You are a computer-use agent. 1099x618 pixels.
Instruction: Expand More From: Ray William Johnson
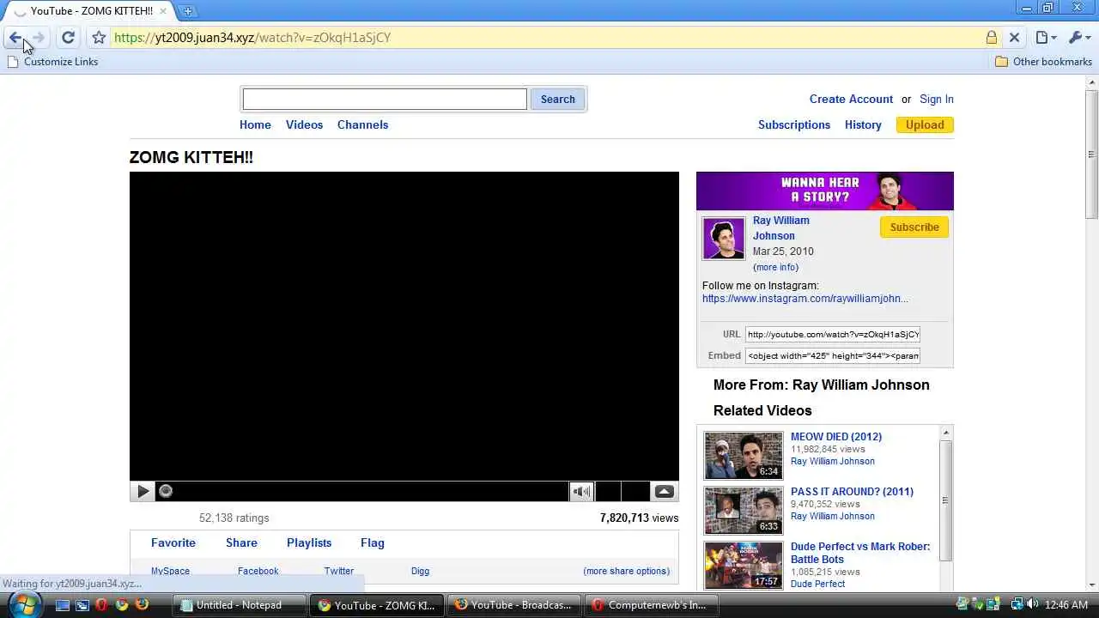[x=822, y=385]
